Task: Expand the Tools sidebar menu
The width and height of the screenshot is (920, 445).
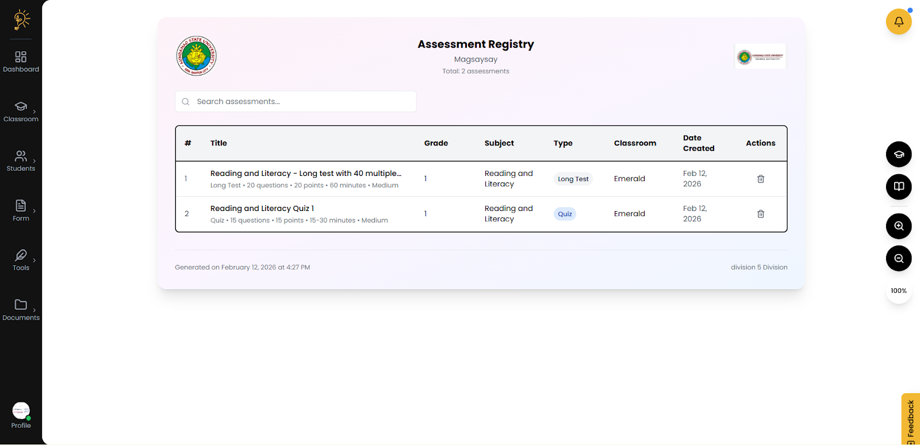Action: pyautogui.click(x=21, y=260)
